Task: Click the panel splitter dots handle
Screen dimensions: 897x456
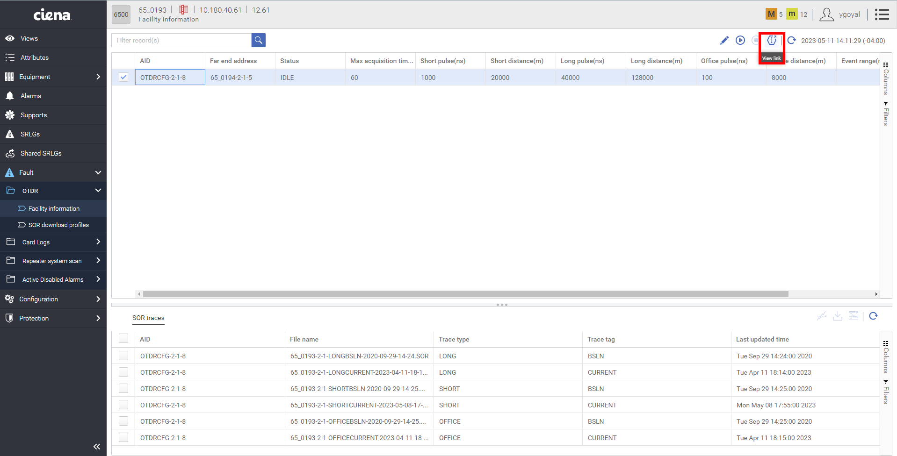Action: click(502, 305)
